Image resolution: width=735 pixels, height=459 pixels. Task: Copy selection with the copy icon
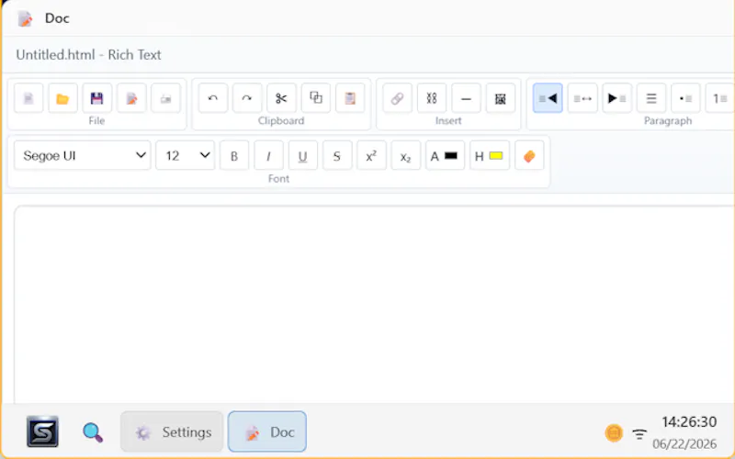point(316,98)
